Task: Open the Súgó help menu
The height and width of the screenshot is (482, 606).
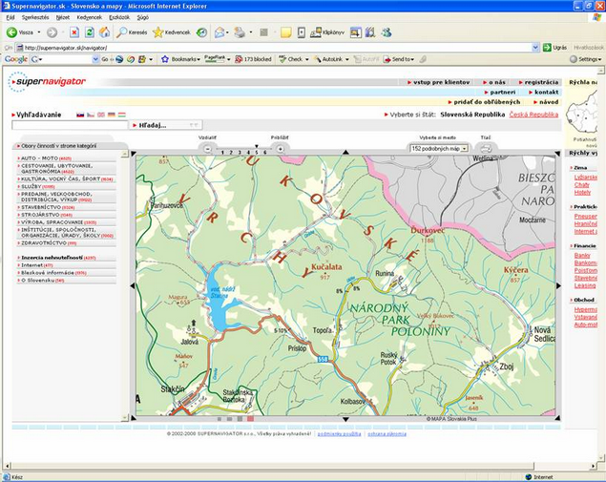Action: tap(142, 17)
